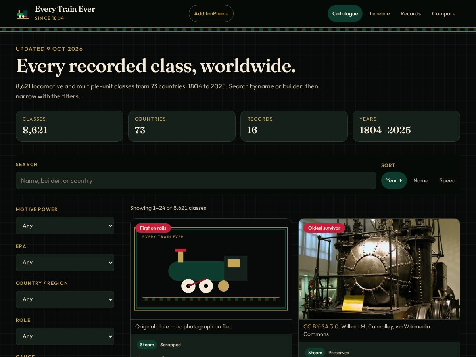476x357 pixels.
Task: Expand the Role filter dropdown
Action: (x=65, y=336)
